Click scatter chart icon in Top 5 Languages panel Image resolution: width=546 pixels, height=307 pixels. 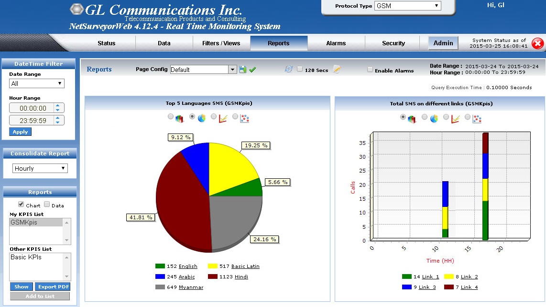[x=244, y=118]
